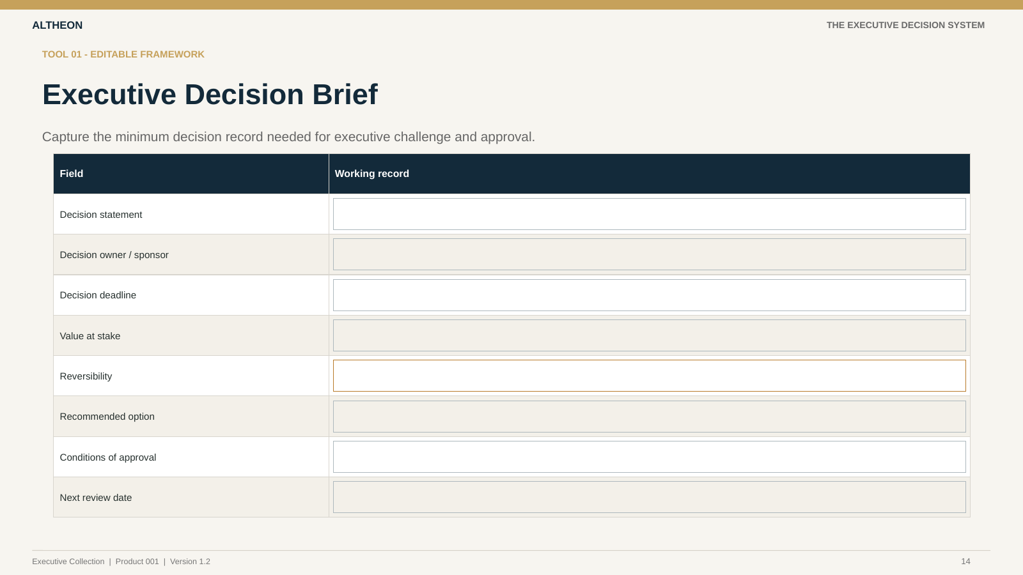1023x575 pixels.
Task: Focus the Conditions of approval input box
Action: point(649,457)
